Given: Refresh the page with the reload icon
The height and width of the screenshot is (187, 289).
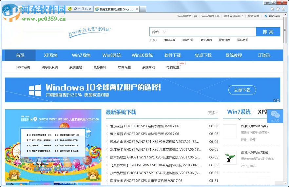Looking at the screenshot, I should 87,9.
